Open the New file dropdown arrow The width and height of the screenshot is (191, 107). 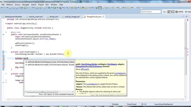click(x=7, y=8)
